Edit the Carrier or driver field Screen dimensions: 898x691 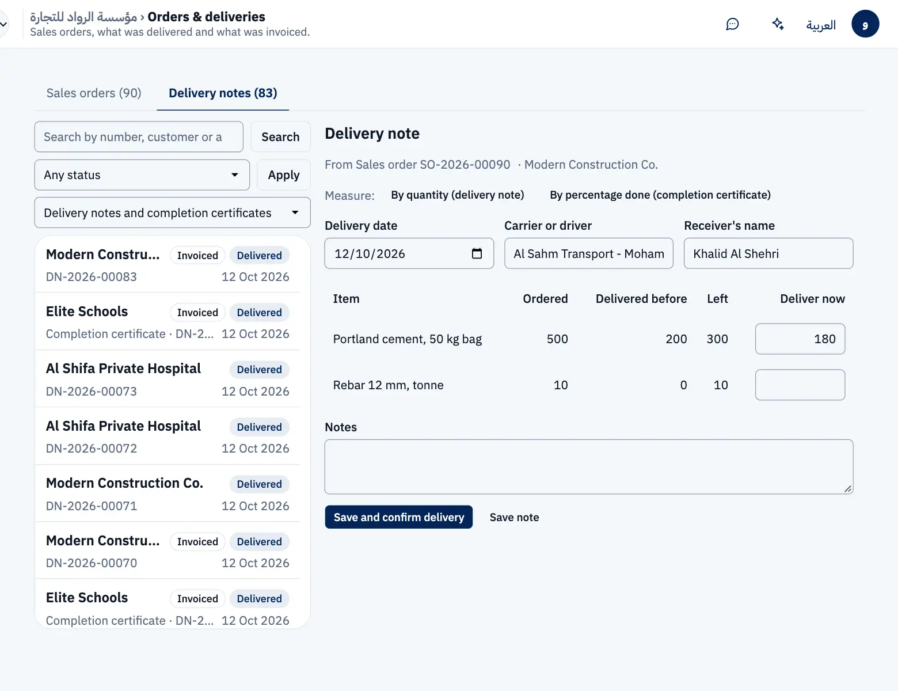[x=589, y=253]
